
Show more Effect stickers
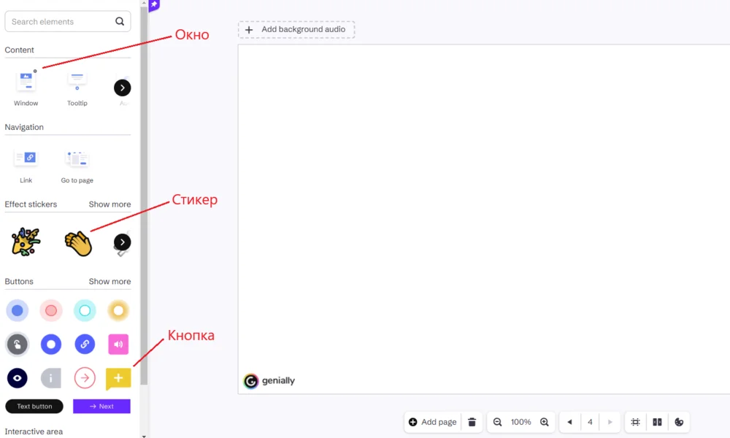pyautogui.click(x=110, y=204)
